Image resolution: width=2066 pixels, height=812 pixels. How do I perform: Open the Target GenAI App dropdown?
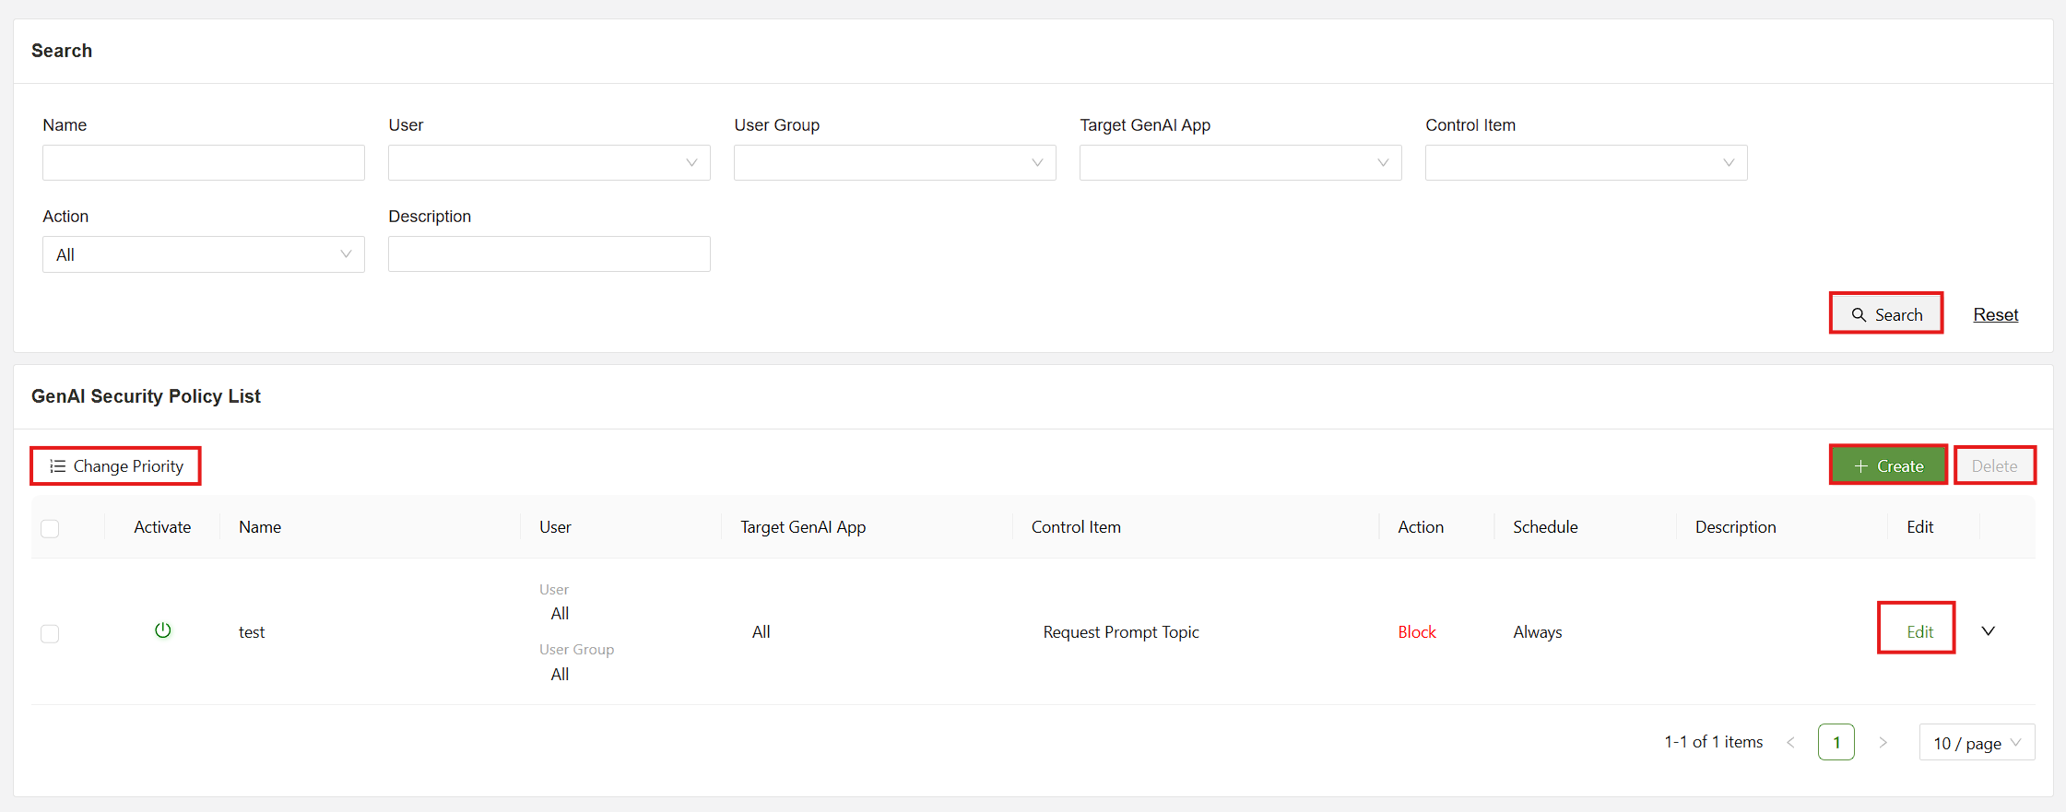point(1240,163)
